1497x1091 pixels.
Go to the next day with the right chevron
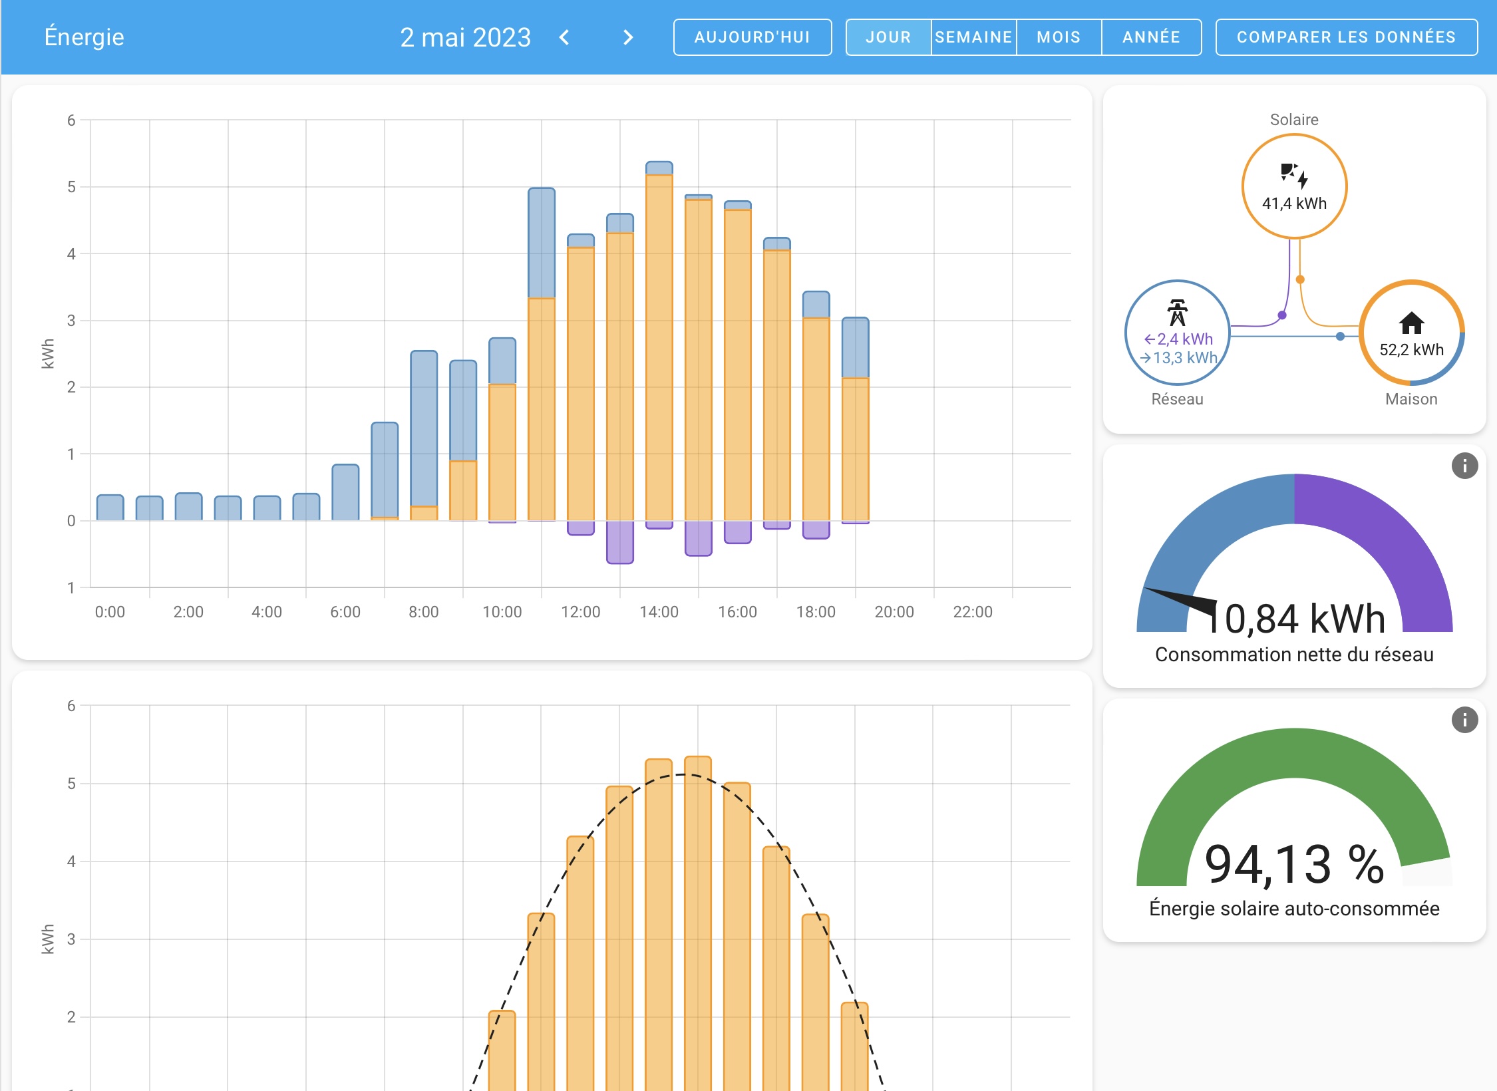(627, 37)
